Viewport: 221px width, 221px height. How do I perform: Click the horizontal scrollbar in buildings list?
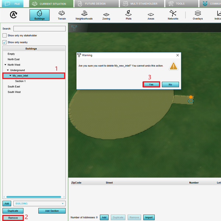pyautogui.click(x=33, y=197)
